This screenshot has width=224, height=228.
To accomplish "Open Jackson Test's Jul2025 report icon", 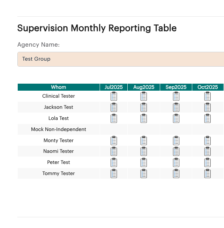I will coord(114,107).
